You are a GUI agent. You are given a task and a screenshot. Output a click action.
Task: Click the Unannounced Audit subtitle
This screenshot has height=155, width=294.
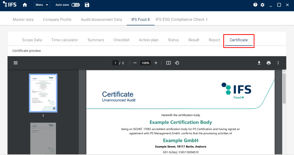[119, 100]
